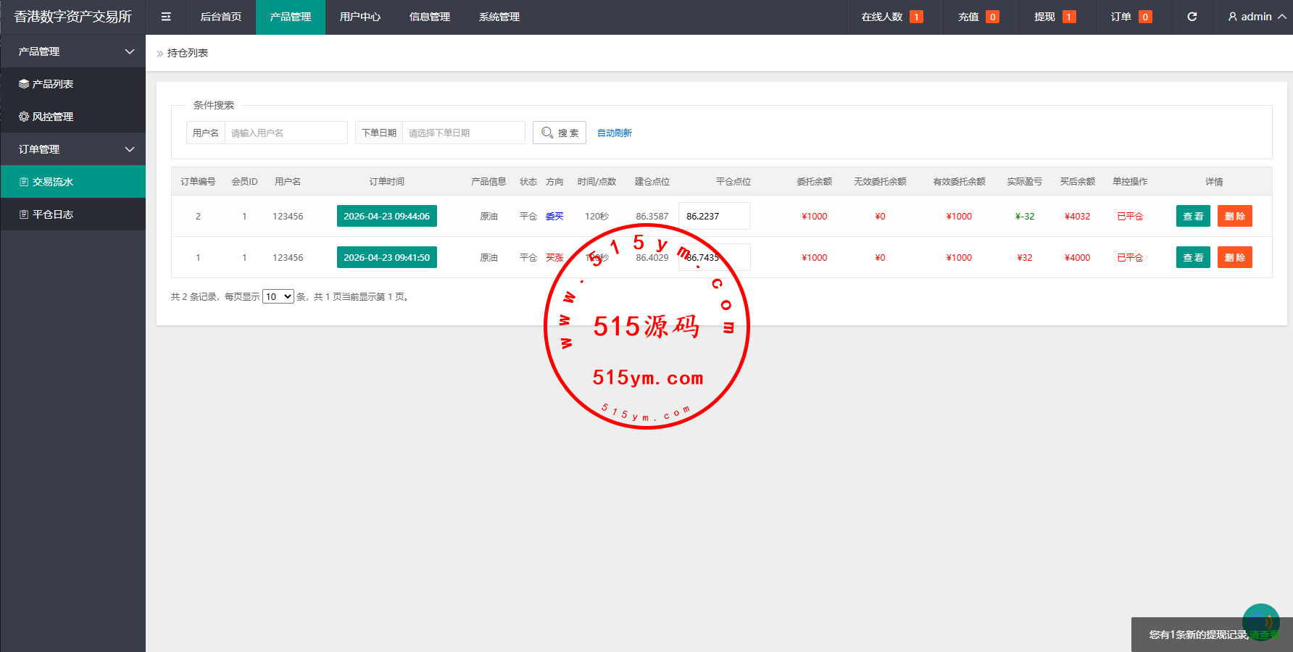Collapse the 订单管理 sidebar group
Image resolution: width=1293 pixels, height=652 pixels.
[x=130, y=149]
